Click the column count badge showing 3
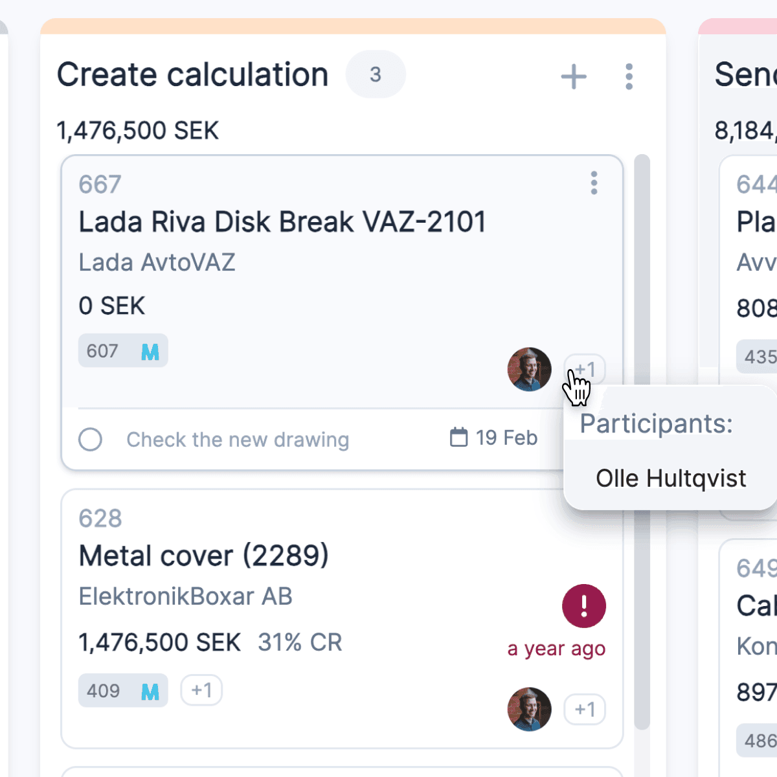The width and height of the screenshot is (777, 777). click(x=376, y=74)
